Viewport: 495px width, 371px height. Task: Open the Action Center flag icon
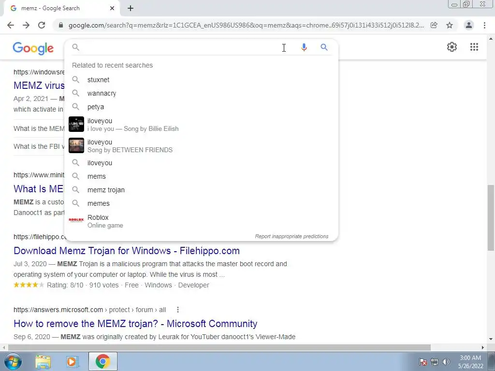click(x=423, y=362)
